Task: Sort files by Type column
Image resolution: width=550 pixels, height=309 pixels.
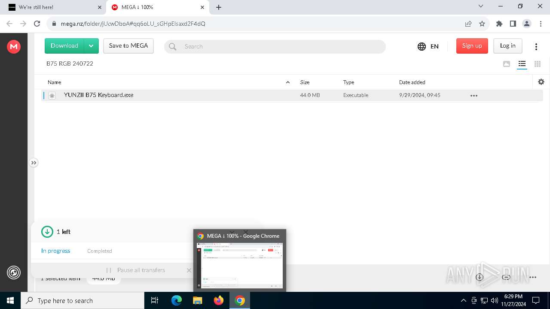Action: (348, 82)
